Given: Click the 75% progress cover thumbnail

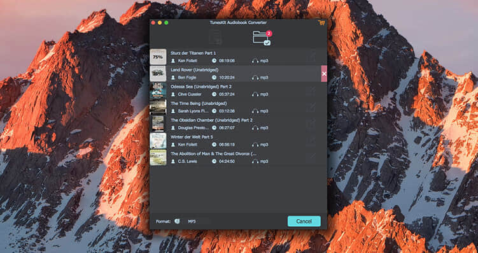Looking at the screenshot, I should tap(158, 57).
